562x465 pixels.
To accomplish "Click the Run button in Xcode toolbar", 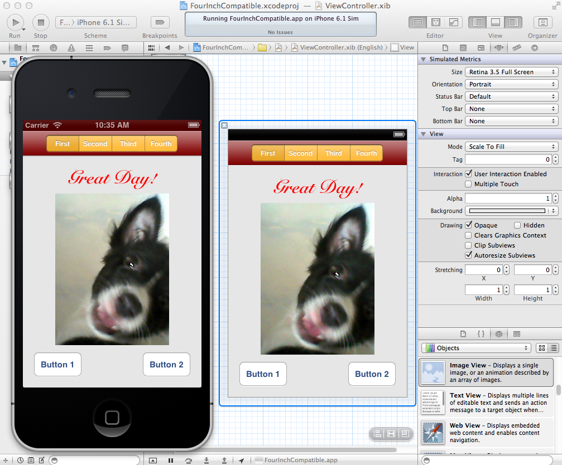I will coord(15,22).
